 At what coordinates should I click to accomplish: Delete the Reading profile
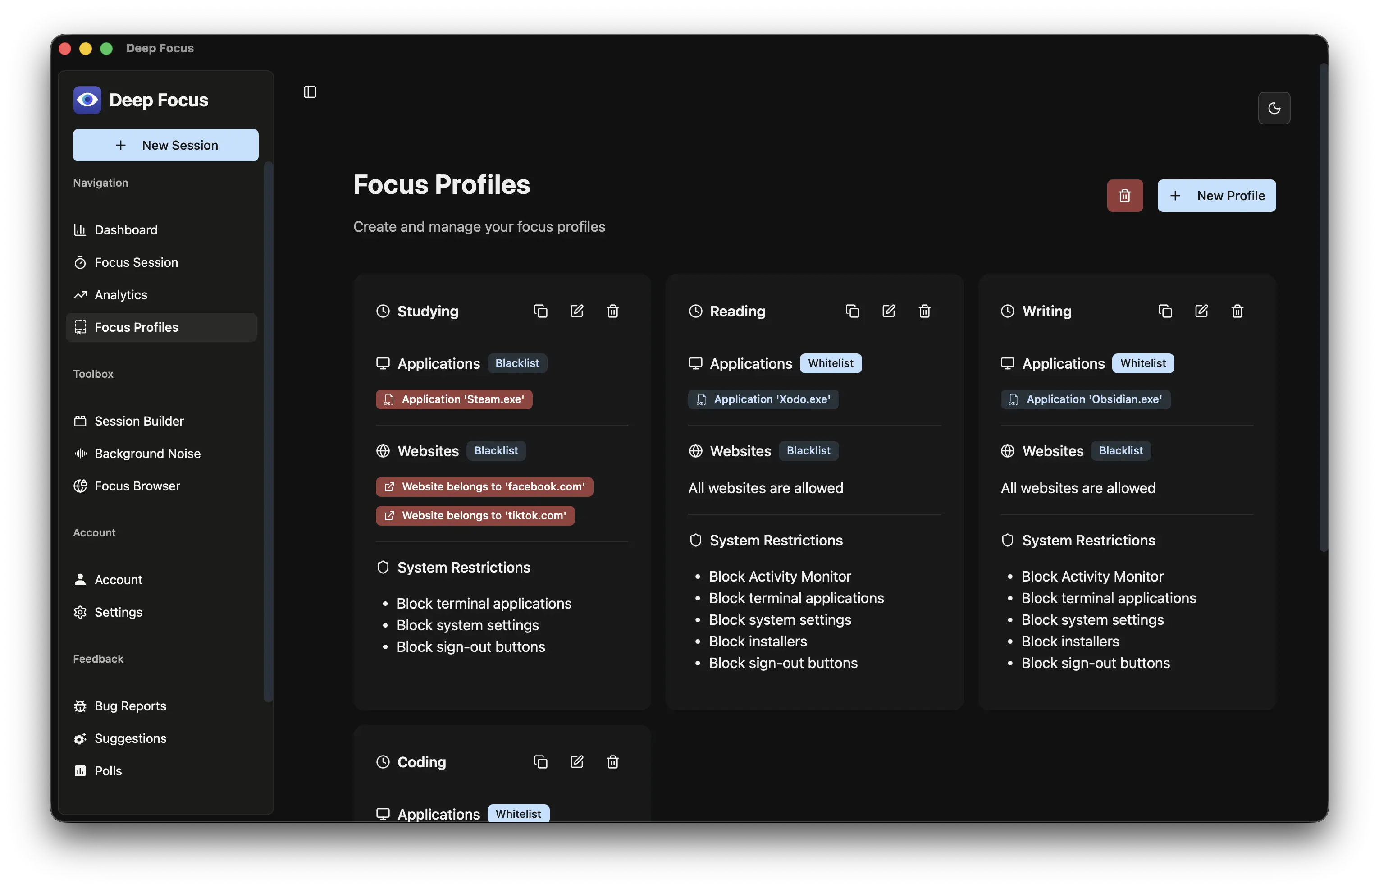click(924, 311)
